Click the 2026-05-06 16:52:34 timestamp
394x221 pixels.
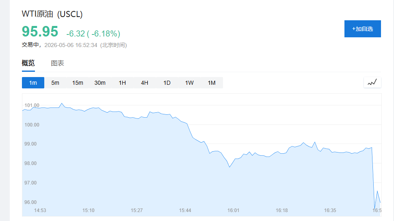pos(71,45)
